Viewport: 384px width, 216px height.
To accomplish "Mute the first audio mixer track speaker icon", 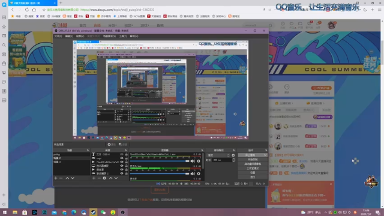I will 193,161.
